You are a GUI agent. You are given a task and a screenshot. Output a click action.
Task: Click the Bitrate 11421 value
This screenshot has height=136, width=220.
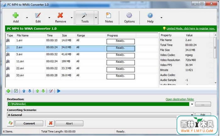189,70
